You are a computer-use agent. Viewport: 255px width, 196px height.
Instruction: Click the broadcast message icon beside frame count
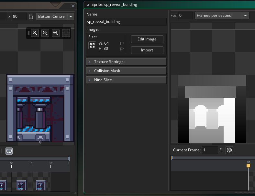pos(229,150)
